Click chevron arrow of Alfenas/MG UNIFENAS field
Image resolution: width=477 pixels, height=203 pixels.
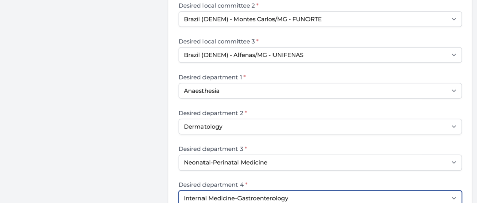point(454,55)
